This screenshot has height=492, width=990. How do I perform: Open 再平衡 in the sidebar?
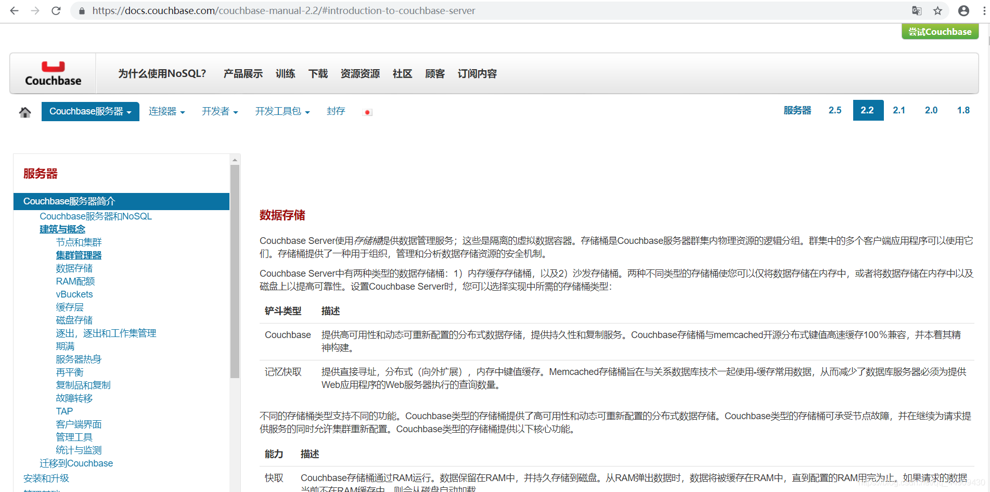point(70,372)
